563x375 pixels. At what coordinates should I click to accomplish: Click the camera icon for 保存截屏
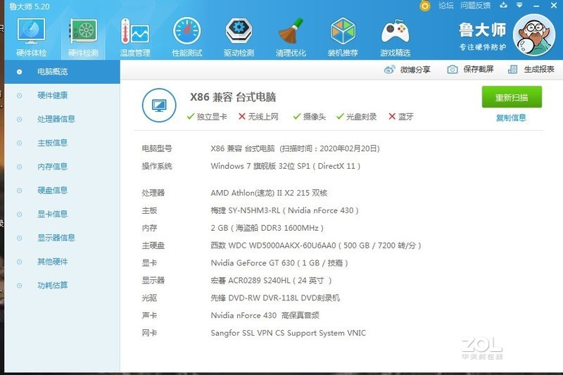[453, 69]
